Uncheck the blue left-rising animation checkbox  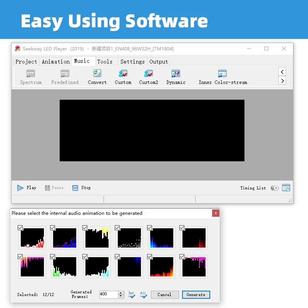point(149,228)
